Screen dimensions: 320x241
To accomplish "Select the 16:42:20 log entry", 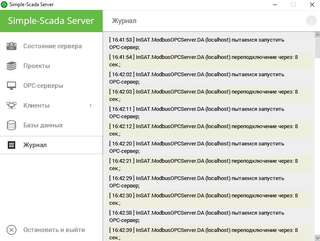I will (208, 147).
